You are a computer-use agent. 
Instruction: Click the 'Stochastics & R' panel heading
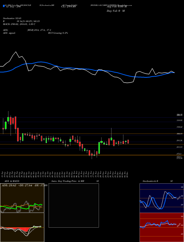[x=151, y=181]
